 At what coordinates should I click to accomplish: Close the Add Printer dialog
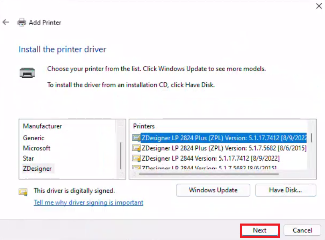[x=319, y=6]
